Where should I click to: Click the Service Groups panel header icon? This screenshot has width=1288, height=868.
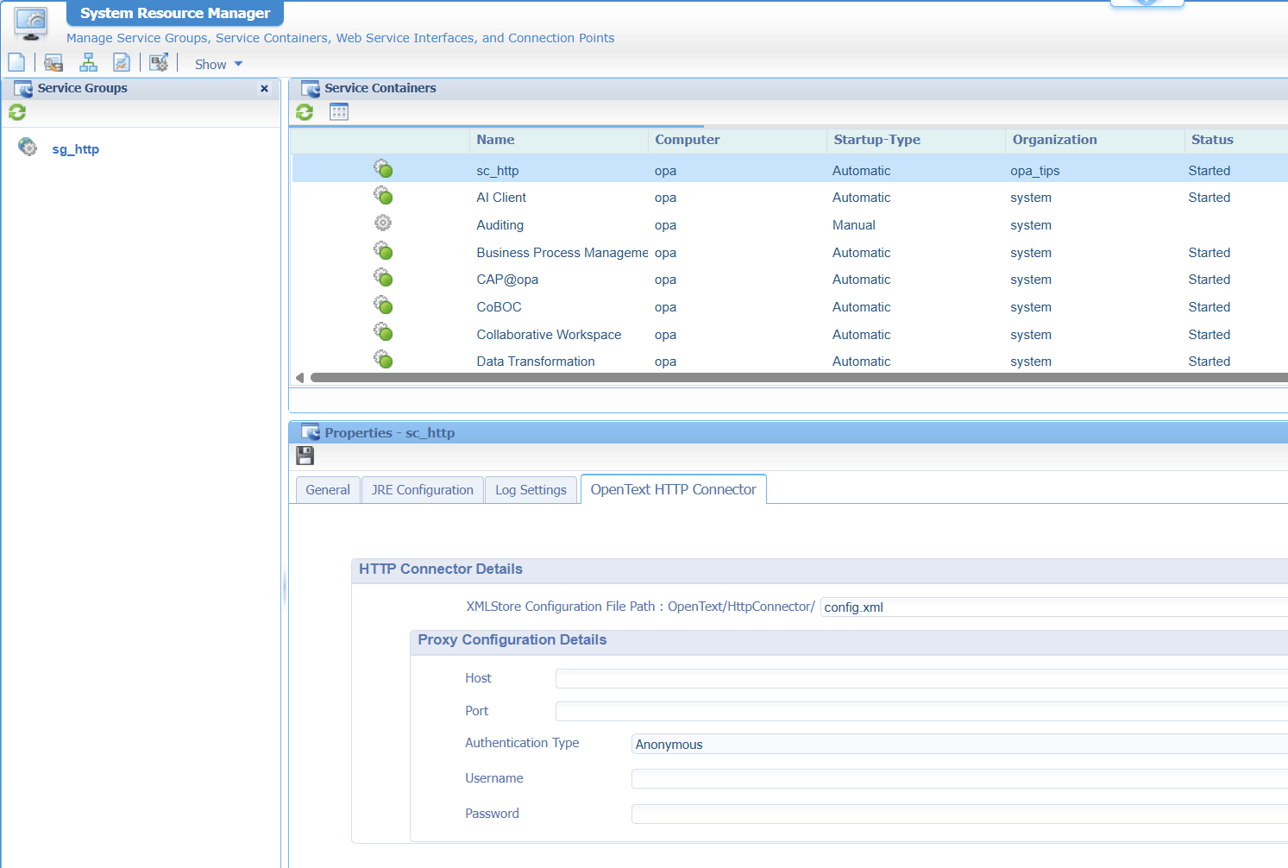tap(23, 88)
